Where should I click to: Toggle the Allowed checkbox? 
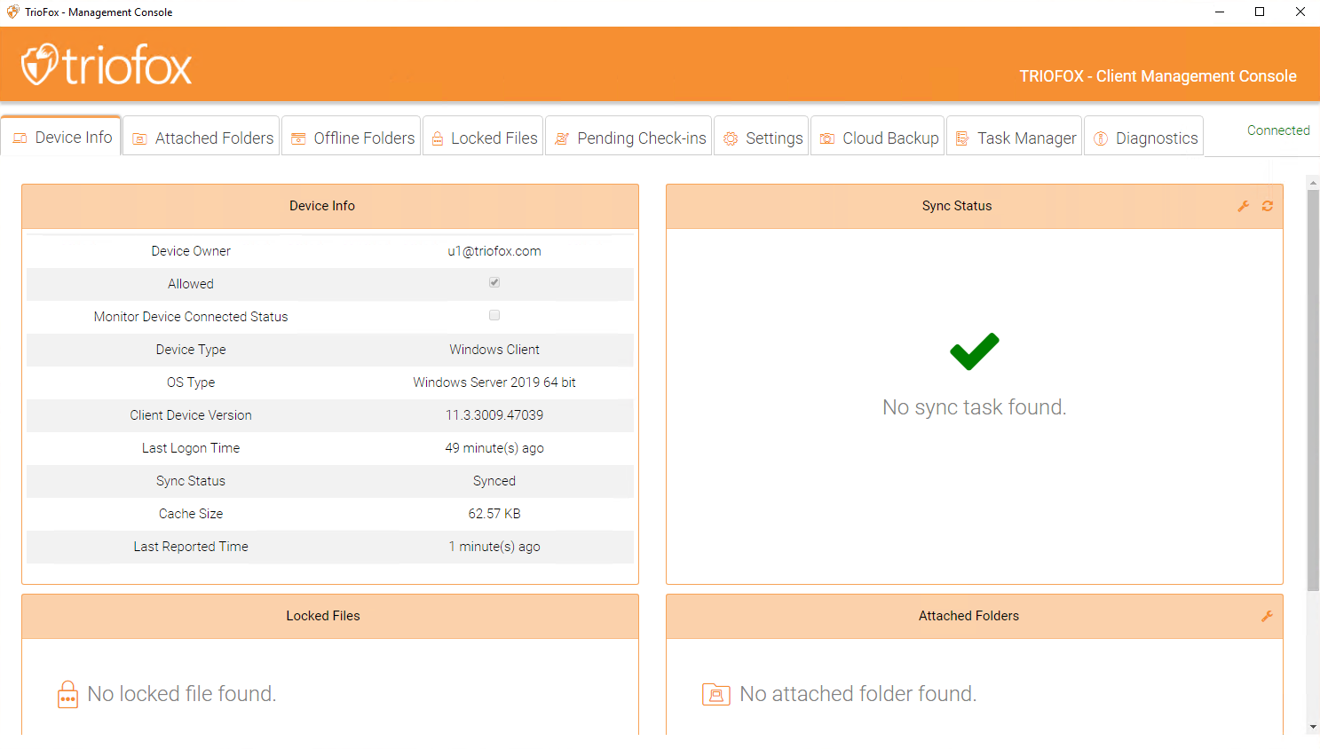pos(494,282)
